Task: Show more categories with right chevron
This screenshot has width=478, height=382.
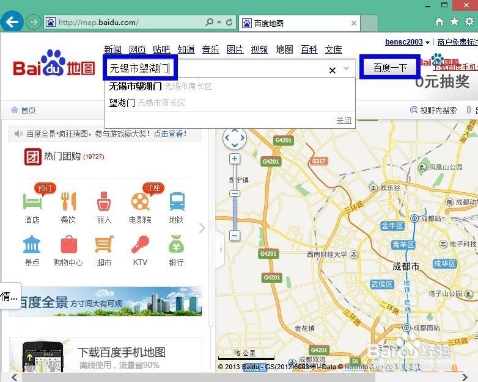Action: (x=202, y=228)
